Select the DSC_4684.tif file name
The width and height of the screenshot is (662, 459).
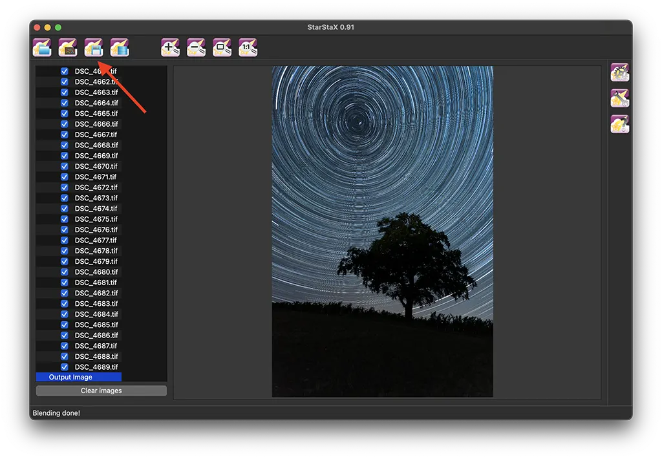pos(96,314)
